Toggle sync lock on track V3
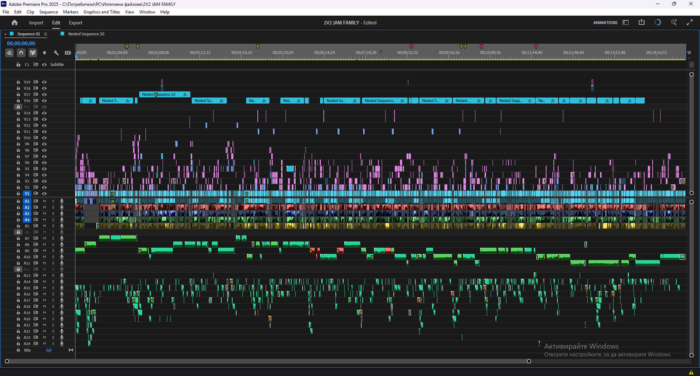 (36, 181)
